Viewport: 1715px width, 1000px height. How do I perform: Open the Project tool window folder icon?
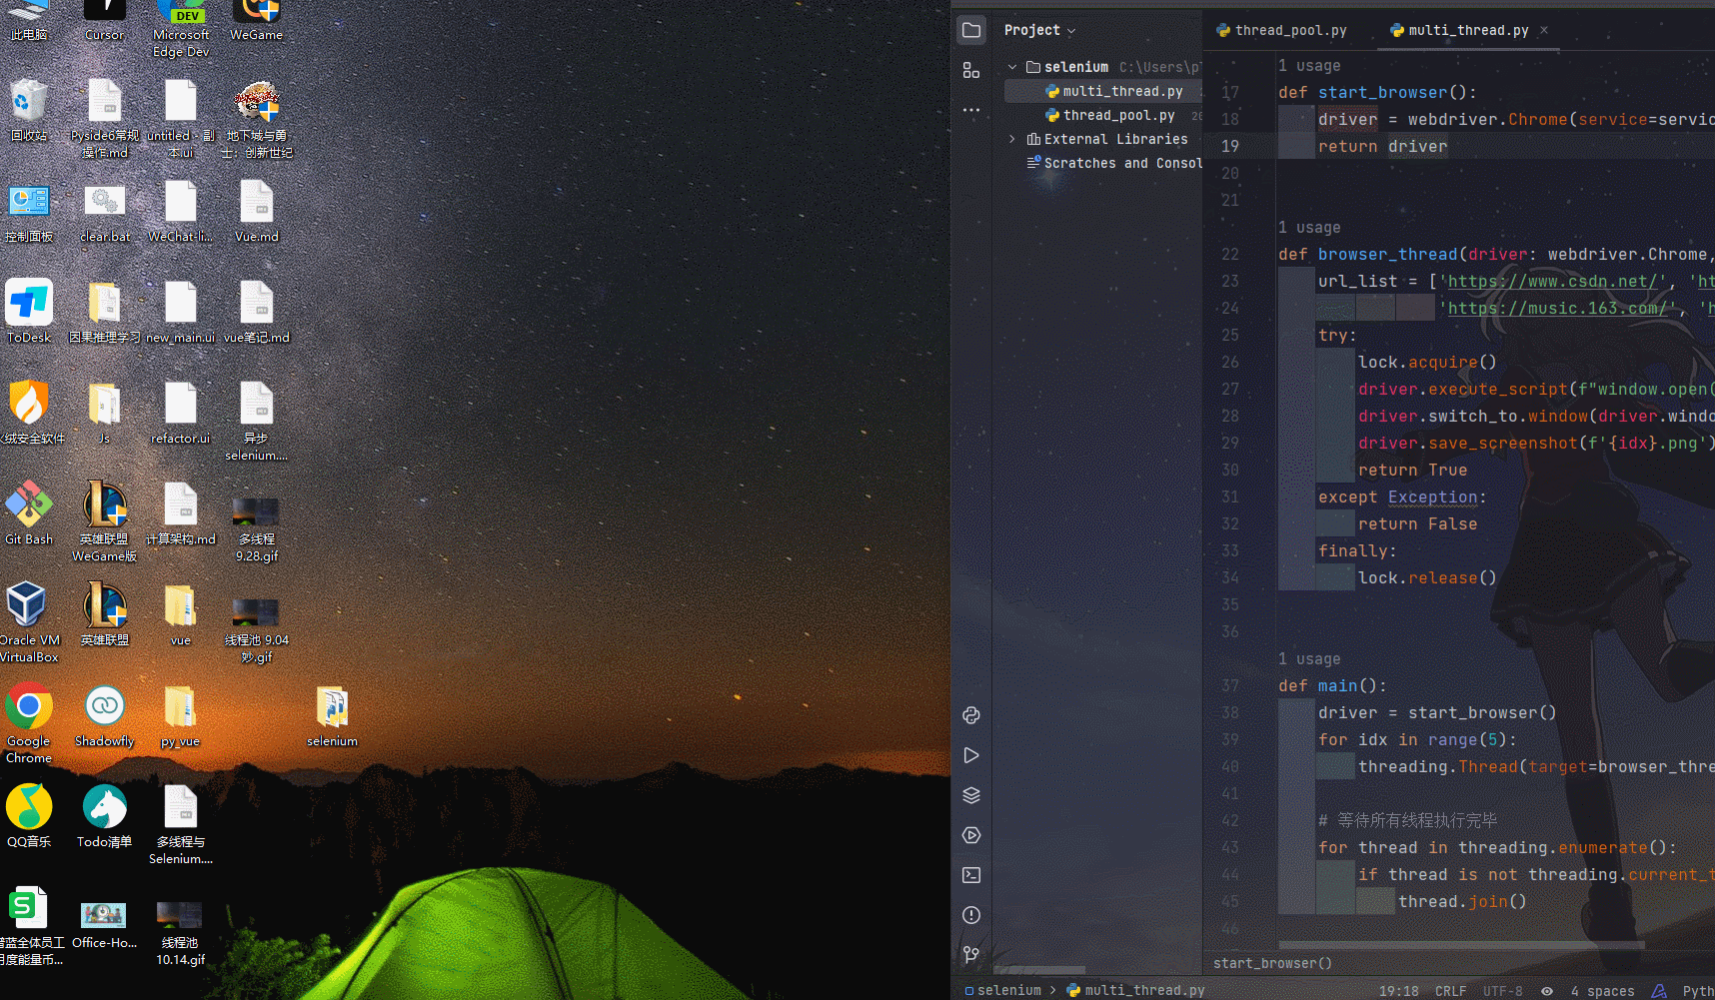[x=971, y=30]
